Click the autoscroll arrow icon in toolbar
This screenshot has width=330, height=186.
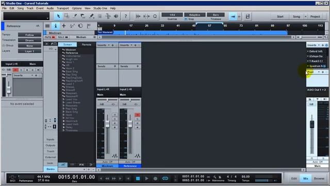233,17
